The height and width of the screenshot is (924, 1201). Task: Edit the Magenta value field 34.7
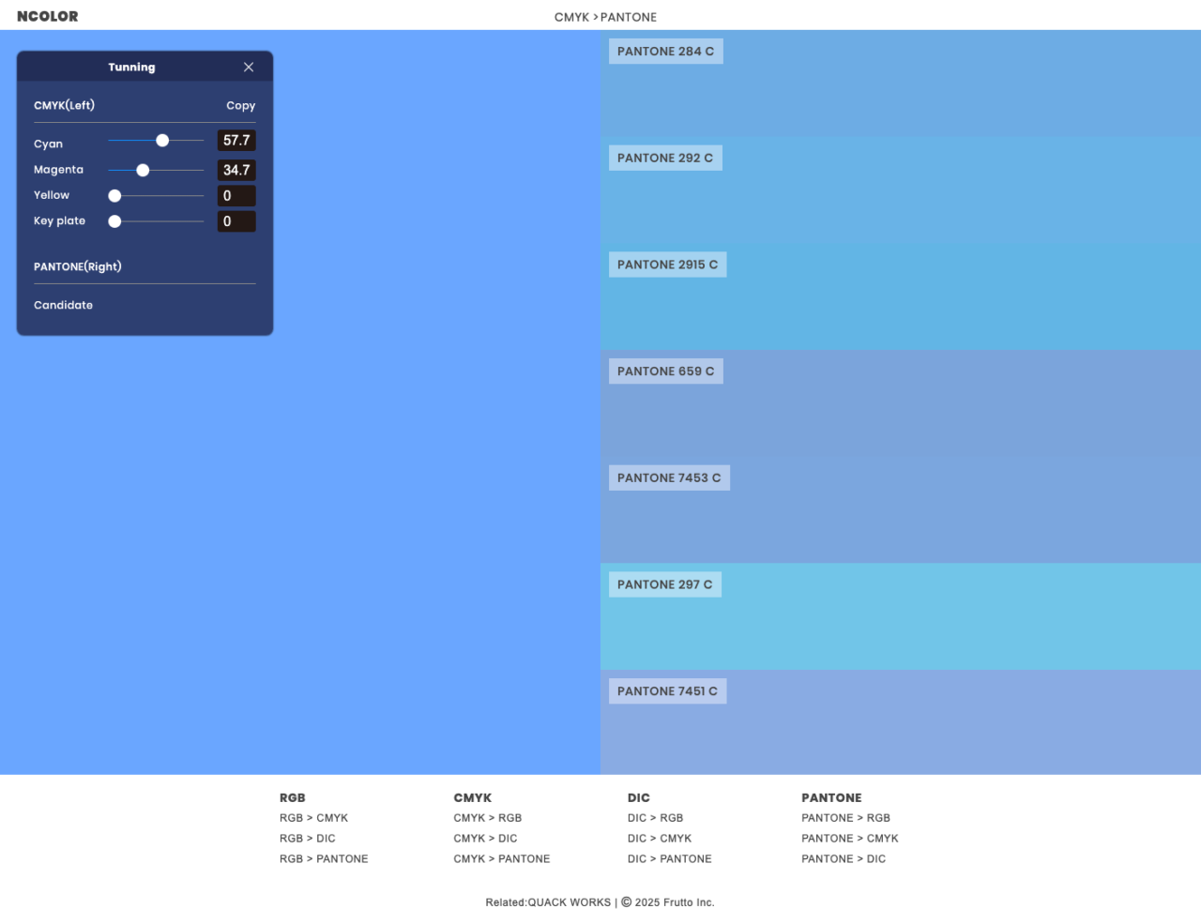tap(236, 170)
